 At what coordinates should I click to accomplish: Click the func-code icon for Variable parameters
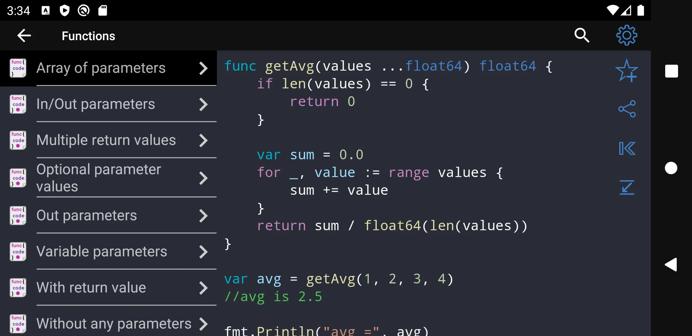pos(18,251)
